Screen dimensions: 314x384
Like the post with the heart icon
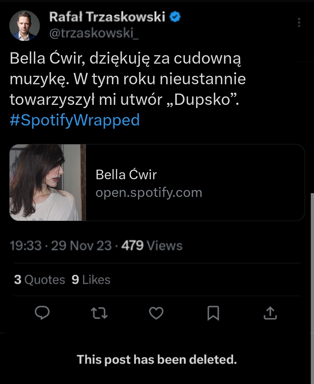156,313
